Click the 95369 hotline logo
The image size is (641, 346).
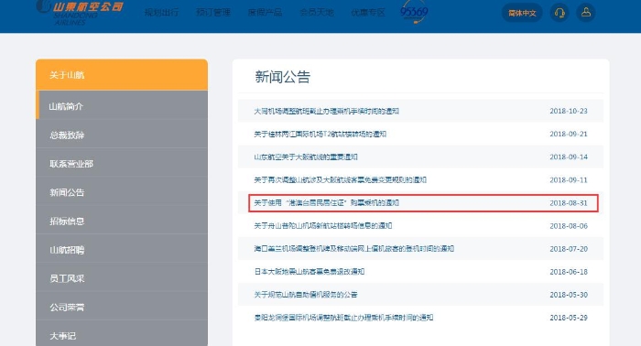tap(414, 12)
